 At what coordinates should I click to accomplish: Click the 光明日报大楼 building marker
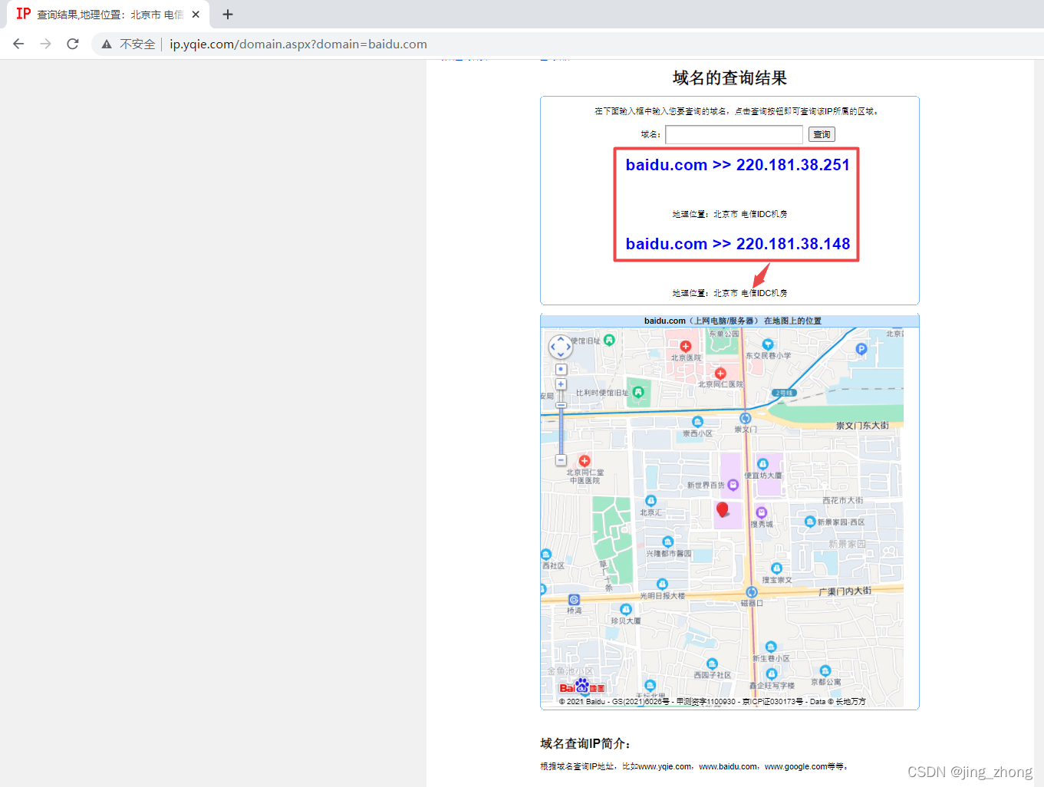pos(662,584)
